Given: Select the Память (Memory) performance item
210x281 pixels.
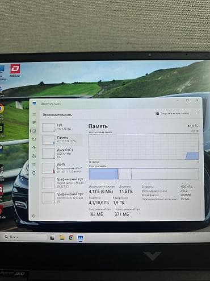Looking at the screenshot, I should (62, 139).
